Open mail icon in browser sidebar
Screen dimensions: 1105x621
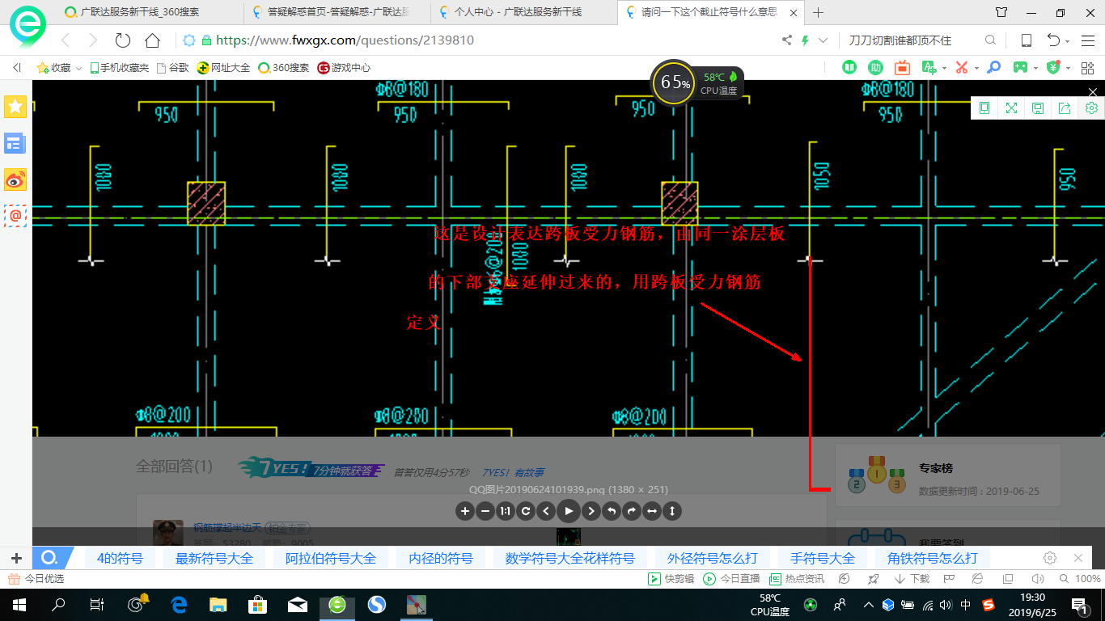(x=15, y=216)
